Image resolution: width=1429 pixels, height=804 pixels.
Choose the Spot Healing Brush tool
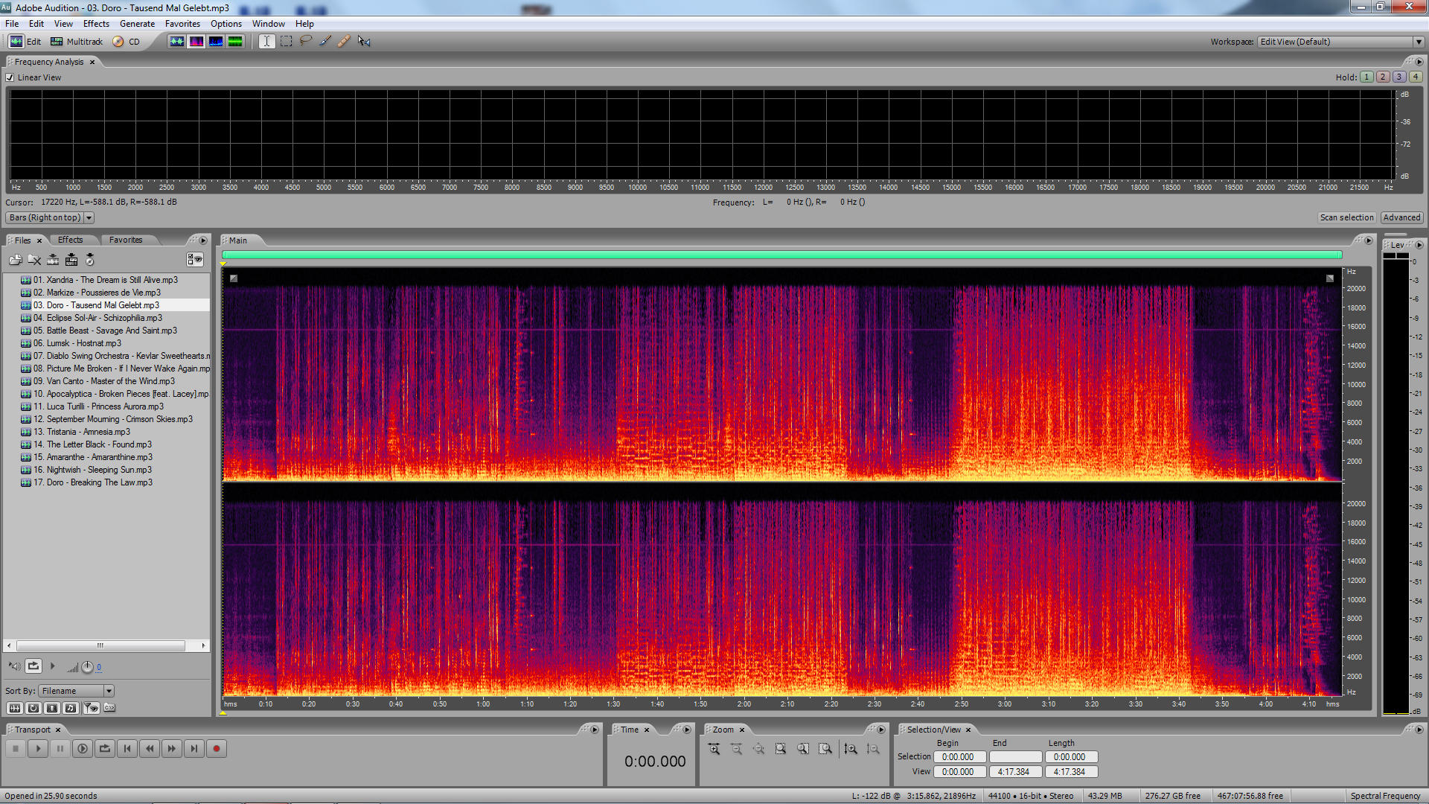[x=344, y=42]
